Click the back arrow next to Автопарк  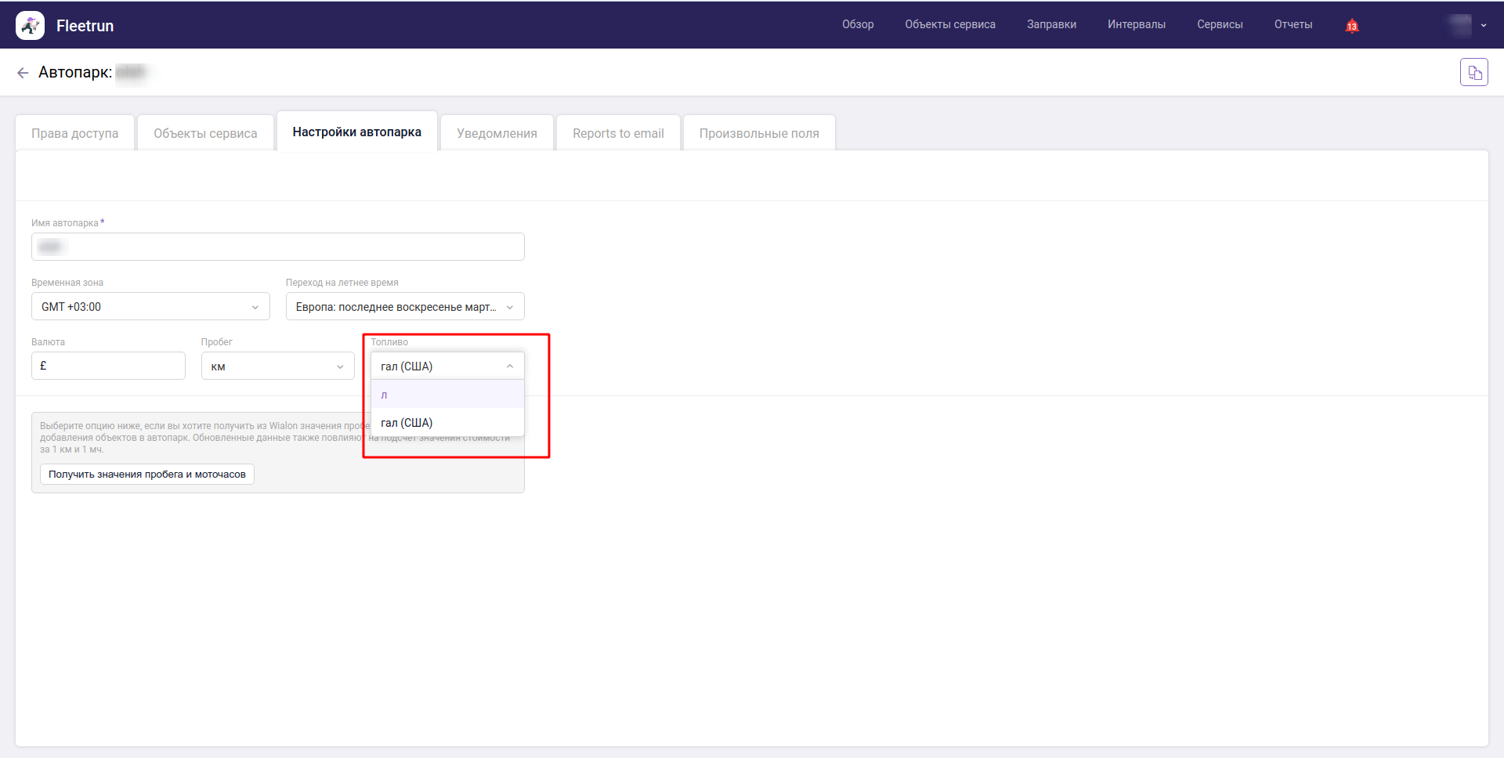click(23, 73)
